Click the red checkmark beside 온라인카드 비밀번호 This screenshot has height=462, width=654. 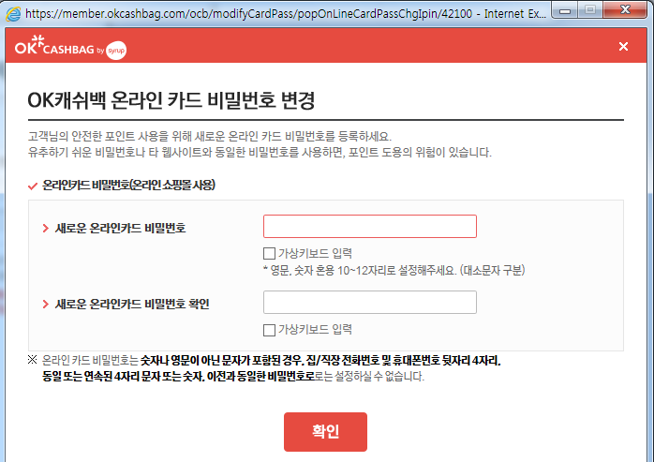pyautogui.click(x=33, y=186)
